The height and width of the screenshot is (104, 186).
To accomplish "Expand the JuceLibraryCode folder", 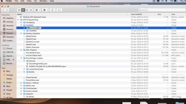I will (x=24, y=69).
